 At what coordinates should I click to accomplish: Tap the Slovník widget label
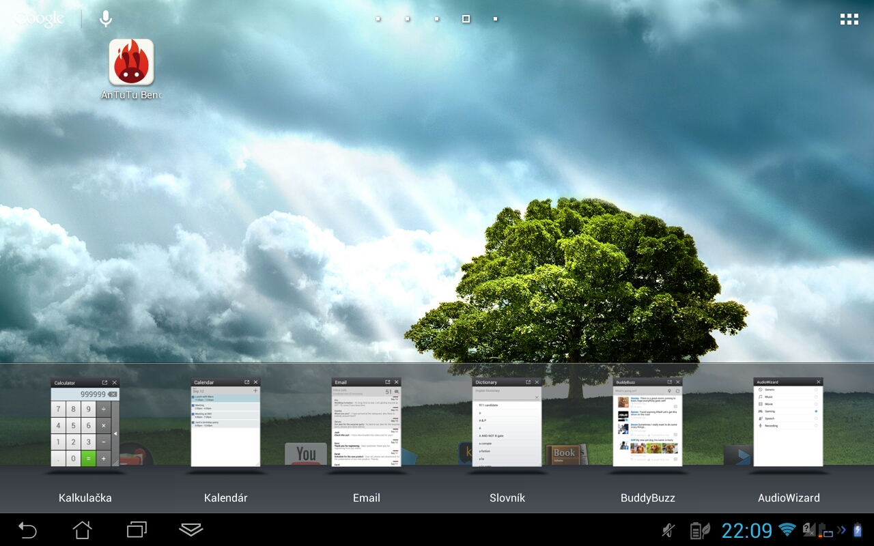(x=507, y=498)
